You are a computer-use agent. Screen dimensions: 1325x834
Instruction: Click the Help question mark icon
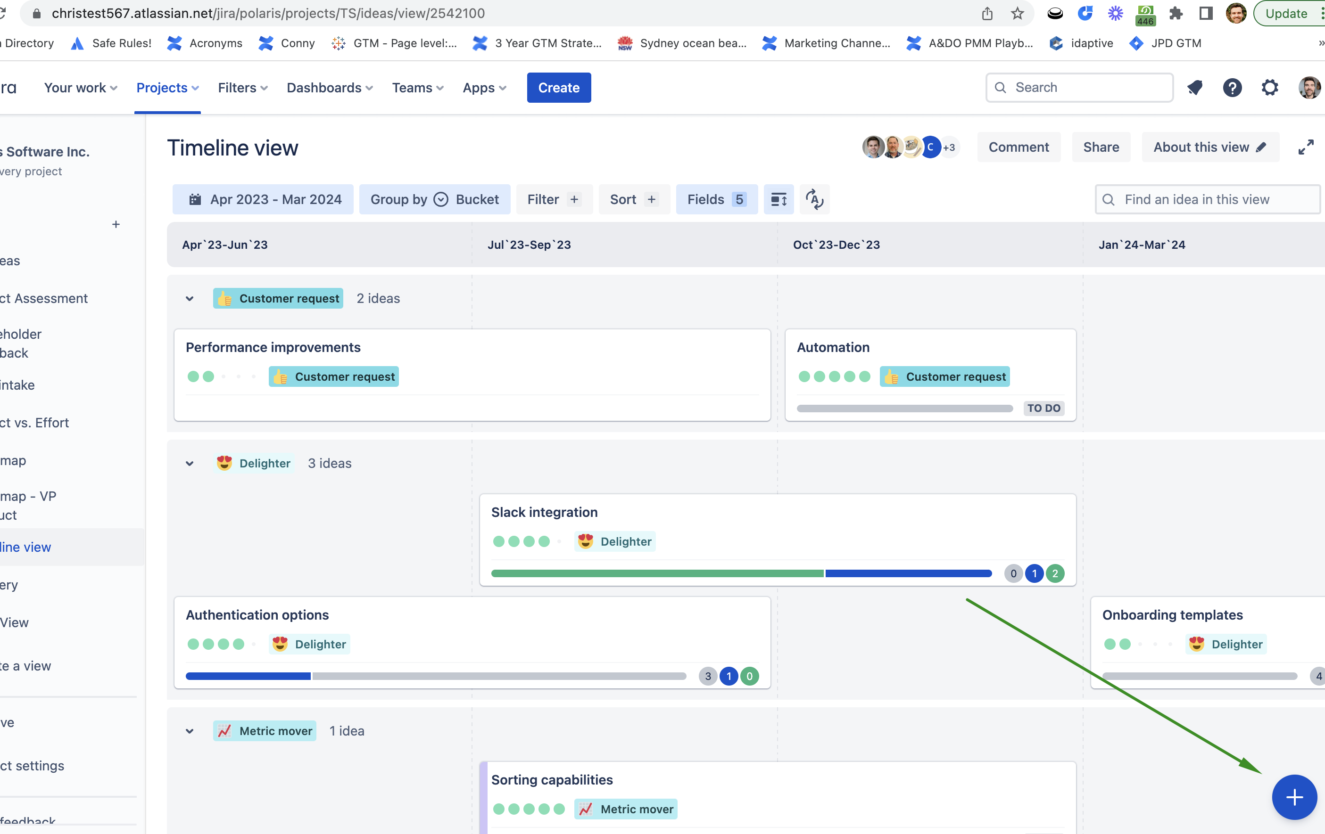pos(1233,88)
